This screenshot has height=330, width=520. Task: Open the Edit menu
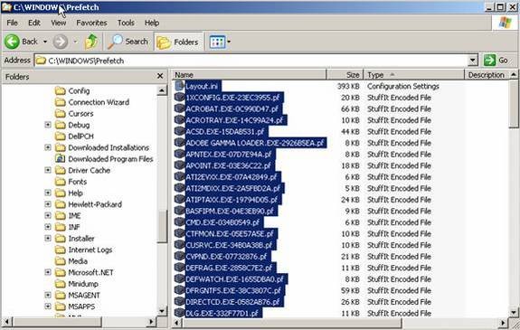[33, 23]
